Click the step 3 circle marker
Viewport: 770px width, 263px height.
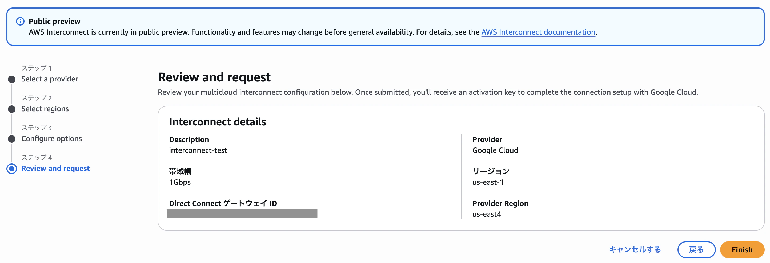click(12, 139)
